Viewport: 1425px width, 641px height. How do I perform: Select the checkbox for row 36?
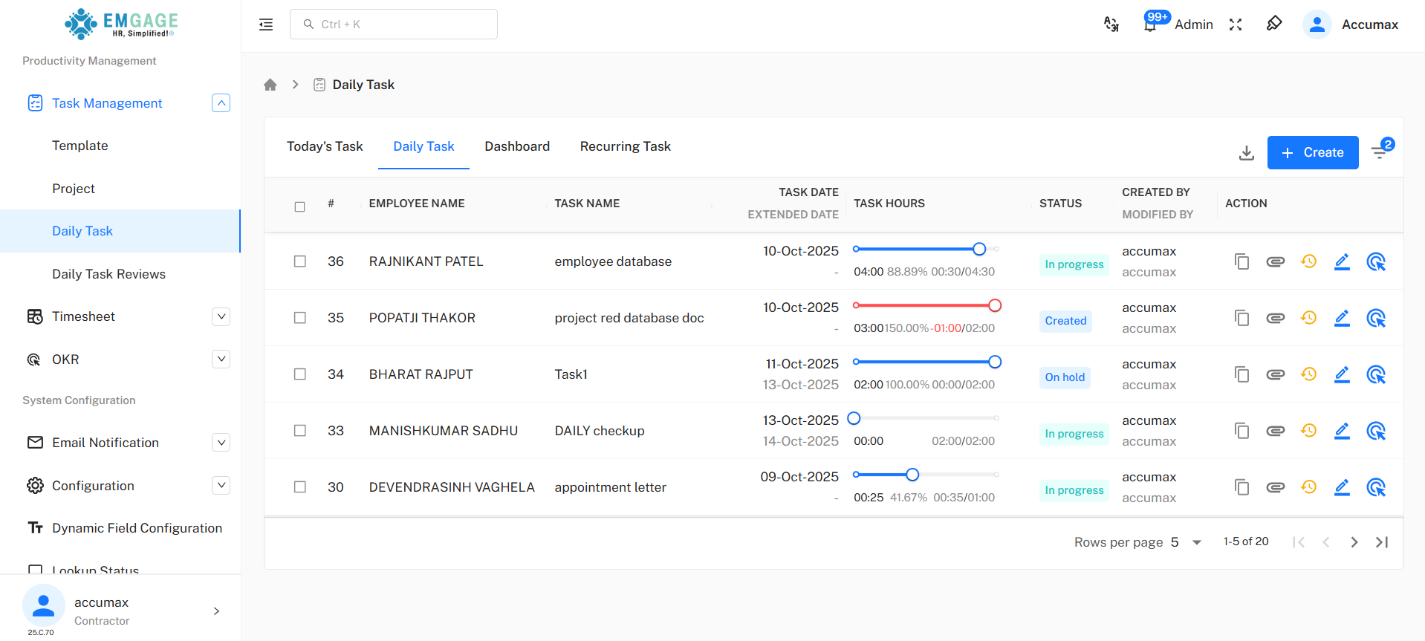click(300, 261)
